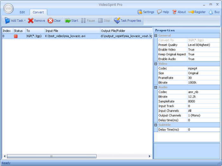The width and height of the screenshot is (222, 166).
Task: Click the horizontal scrollbar thumb
Action: 52,156
